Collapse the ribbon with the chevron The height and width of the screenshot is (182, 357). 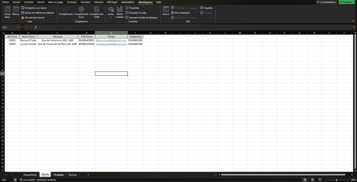(x=353, y=21)
